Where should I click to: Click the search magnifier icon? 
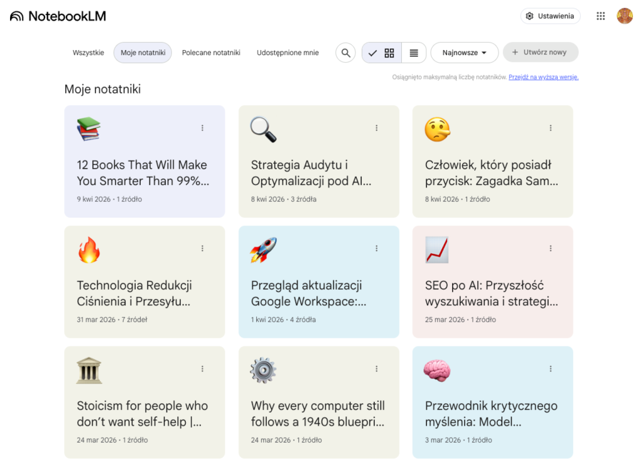click(345, 53)
